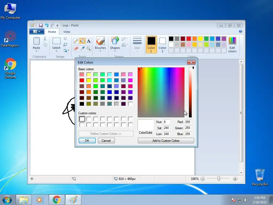Click the Hue value field
The width and height of the screenshot is (273, 205).
(x=167, y=122)
